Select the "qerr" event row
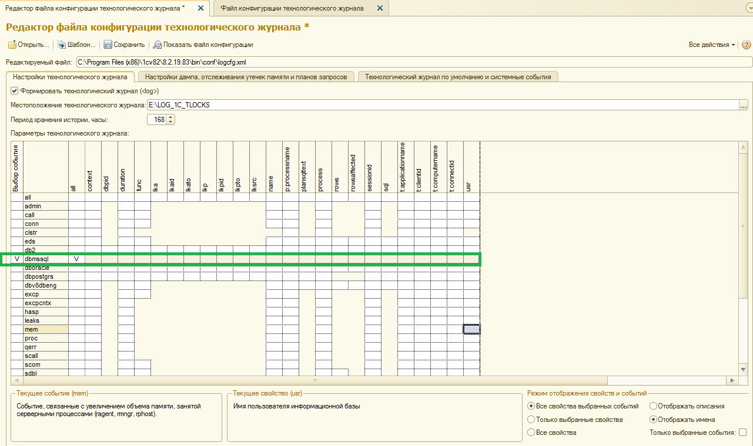The width and height of the screenshot is (753, 446). click(46, 347)
